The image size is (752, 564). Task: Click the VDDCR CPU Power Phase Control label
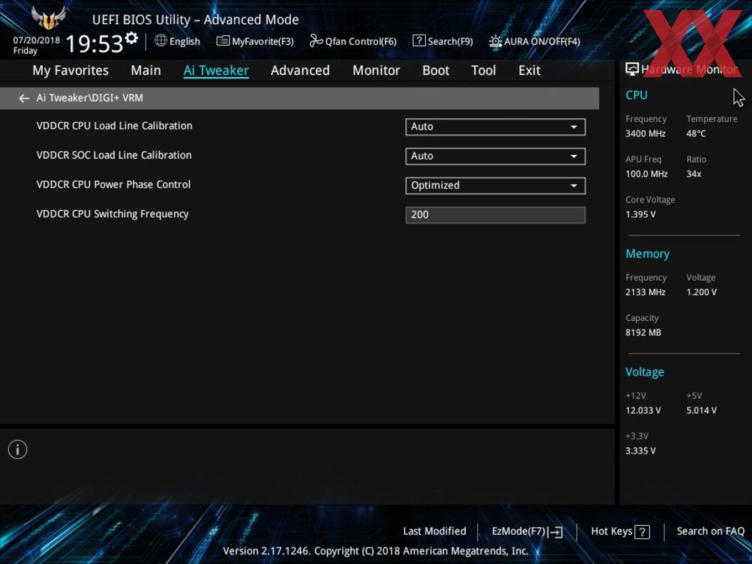(113, 184)
